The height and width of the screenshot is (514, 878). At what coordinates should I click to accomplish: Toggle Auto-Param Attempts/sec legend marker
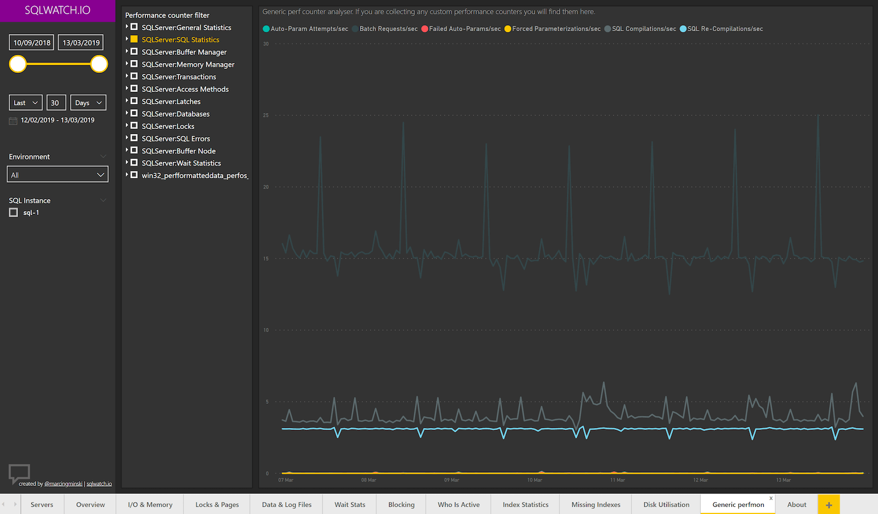[266, 29]
